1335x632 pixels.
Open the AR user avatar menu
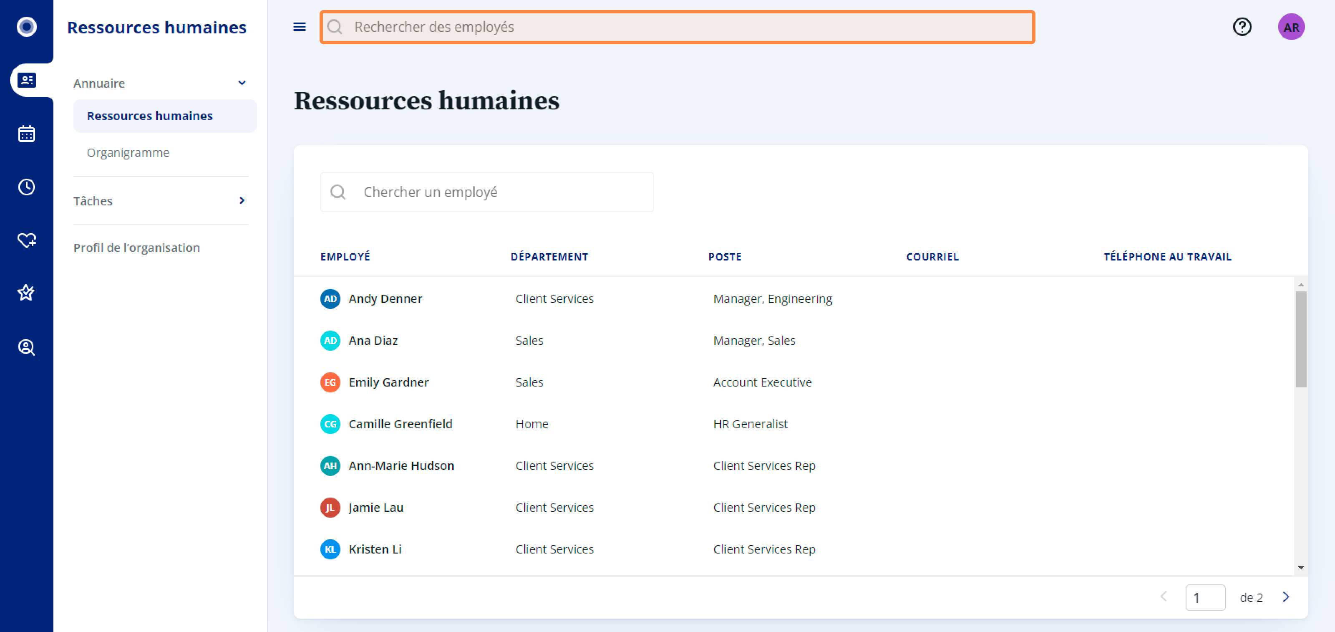click(x=1291, y=27)
